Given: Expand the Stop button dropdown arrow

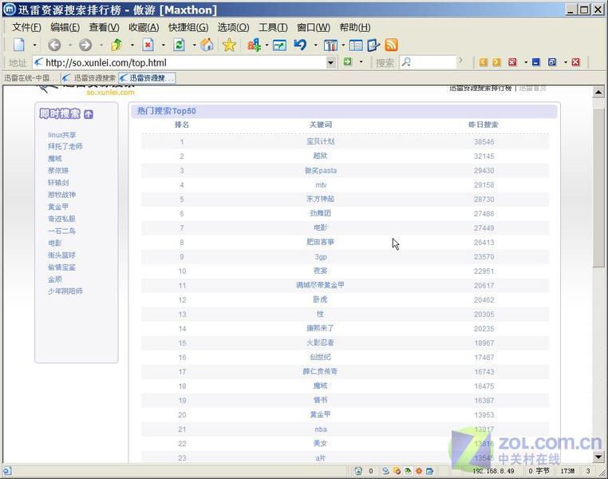Looking at the screenshot, I should pyautogui.click(x=164, y=46).
